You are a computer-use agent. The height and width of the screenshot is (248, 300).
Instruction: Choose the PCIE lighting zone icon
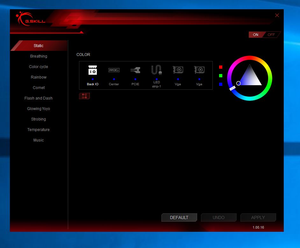click(135, 70)
